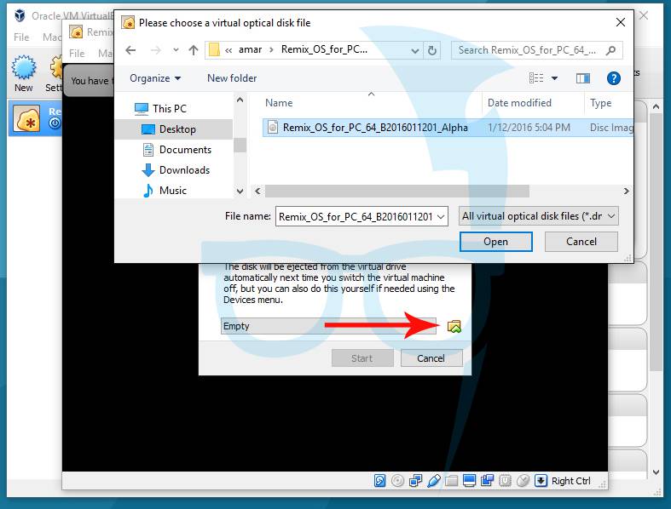Screen dimensions: 671x509
Task: Click the horizontal scrollbar of the file list
Action: [x=396, y=191]
